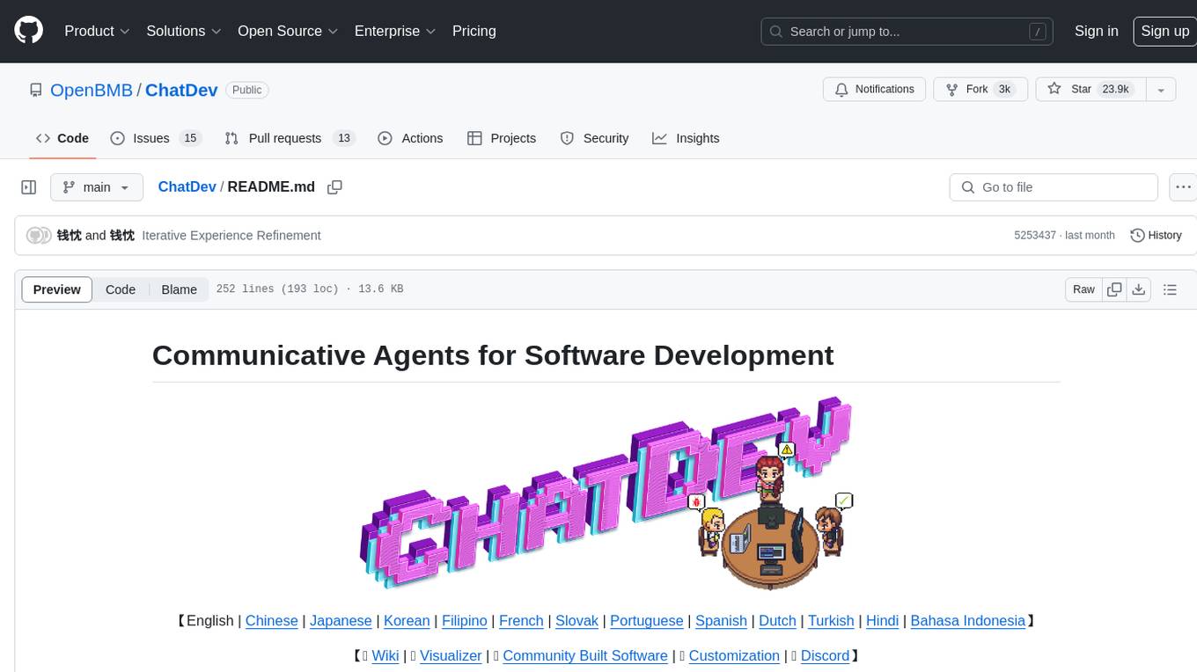The height and width of the screenshot is (672, 1197).
Task: Open the Pricing page
Action: [x=474, y=31]
